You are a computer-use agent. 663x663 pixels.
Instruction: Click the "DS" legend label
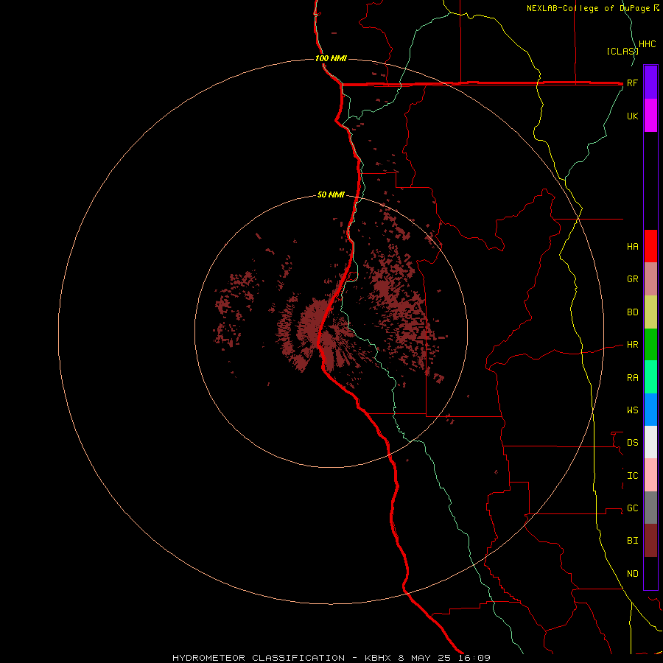(x=633, y=442)
